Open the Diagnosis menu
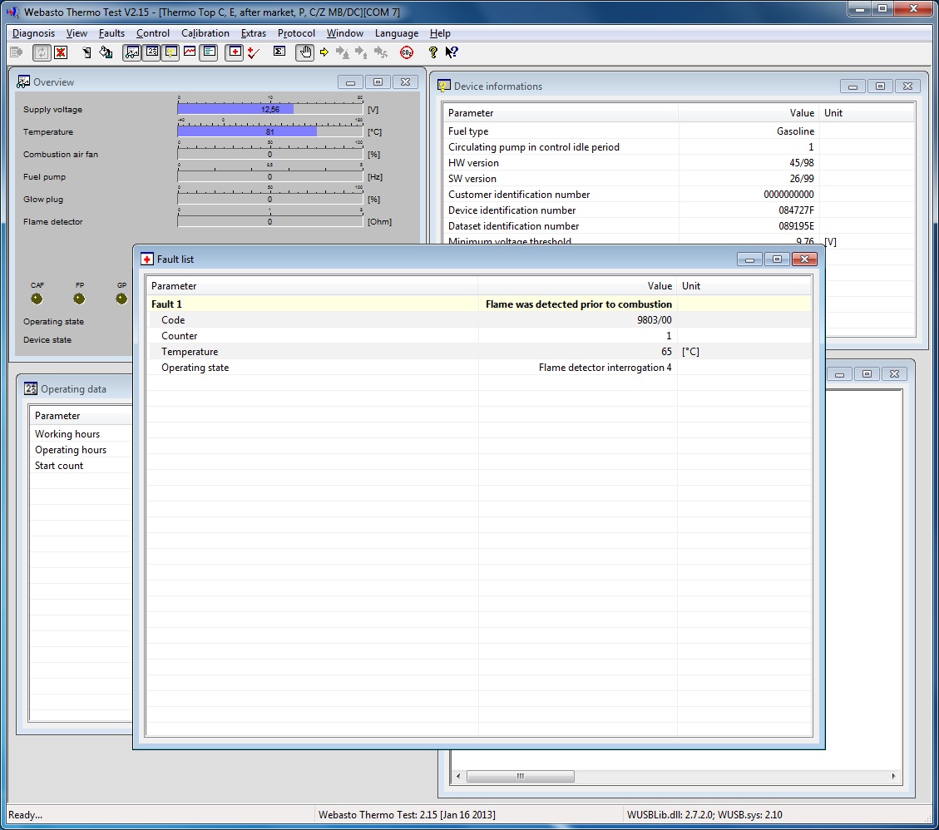The width and height of the screenshot is (939, 830). click(33, 33)
